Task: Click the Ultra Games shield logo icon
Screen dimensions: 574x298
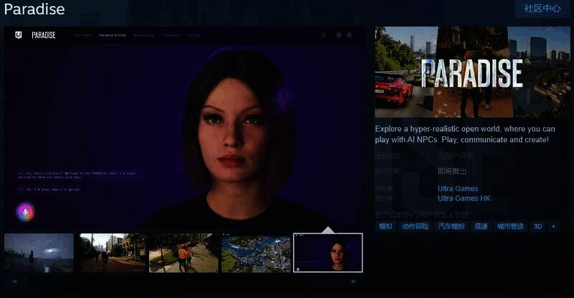Action: 17,34
